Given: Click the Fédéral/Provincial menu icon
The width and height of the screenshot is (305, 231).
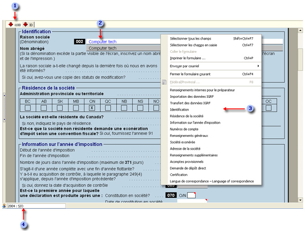Looking at the screenshot, I should [x=164, y=82].
